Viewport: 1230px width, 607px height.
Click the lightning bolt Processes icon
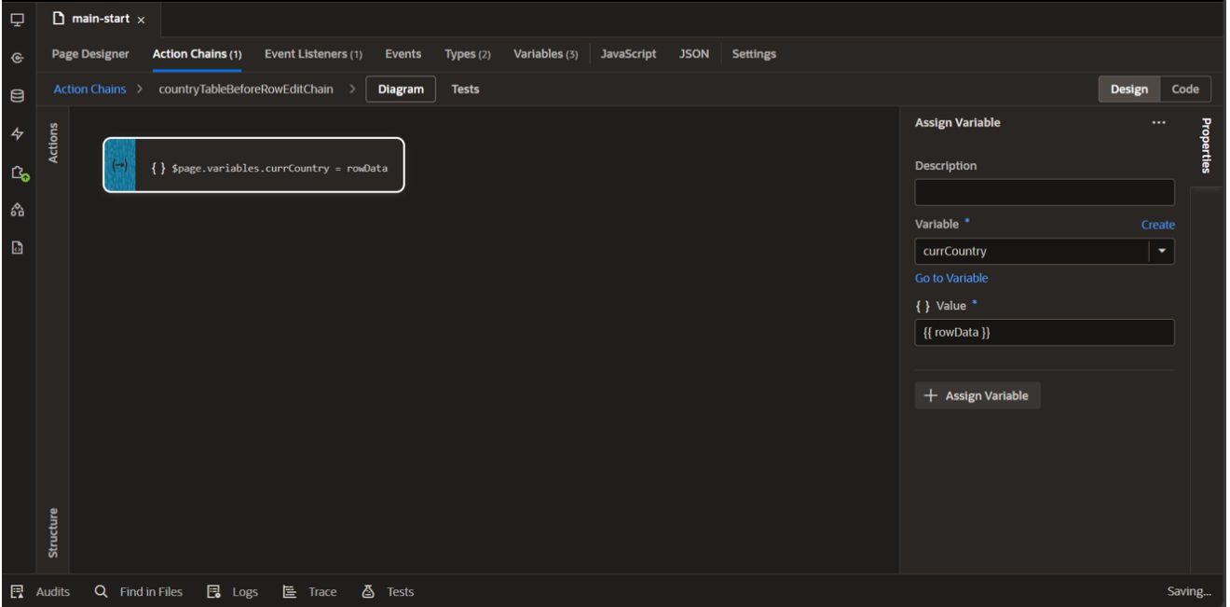[x=17, y=134]
